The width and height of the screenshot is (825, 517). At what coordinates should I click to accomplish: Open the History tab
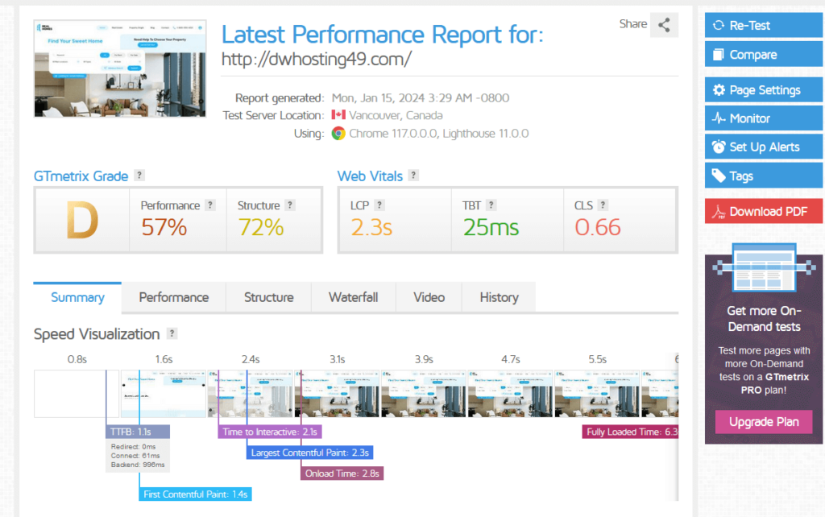(498, 297)
